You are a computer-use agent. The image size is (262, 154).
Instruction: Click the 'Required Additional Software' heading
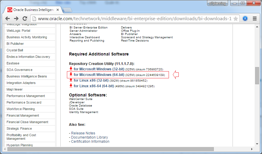pyautogui.click(x=99, y=54)
